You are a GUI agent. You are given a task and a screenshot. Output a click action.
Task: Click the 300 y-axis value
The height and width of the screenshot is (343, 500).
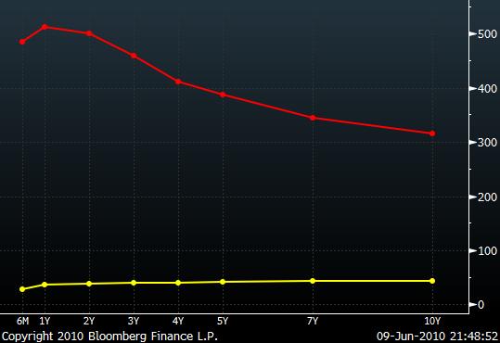coord(487,143)
